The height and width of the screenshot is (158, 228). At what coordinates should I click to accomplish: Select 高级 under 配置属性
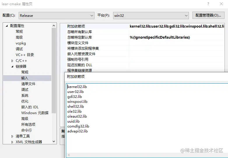point(19,37)
